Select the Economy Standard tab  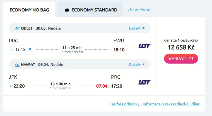pyautogui.click(x=90, y=10)
